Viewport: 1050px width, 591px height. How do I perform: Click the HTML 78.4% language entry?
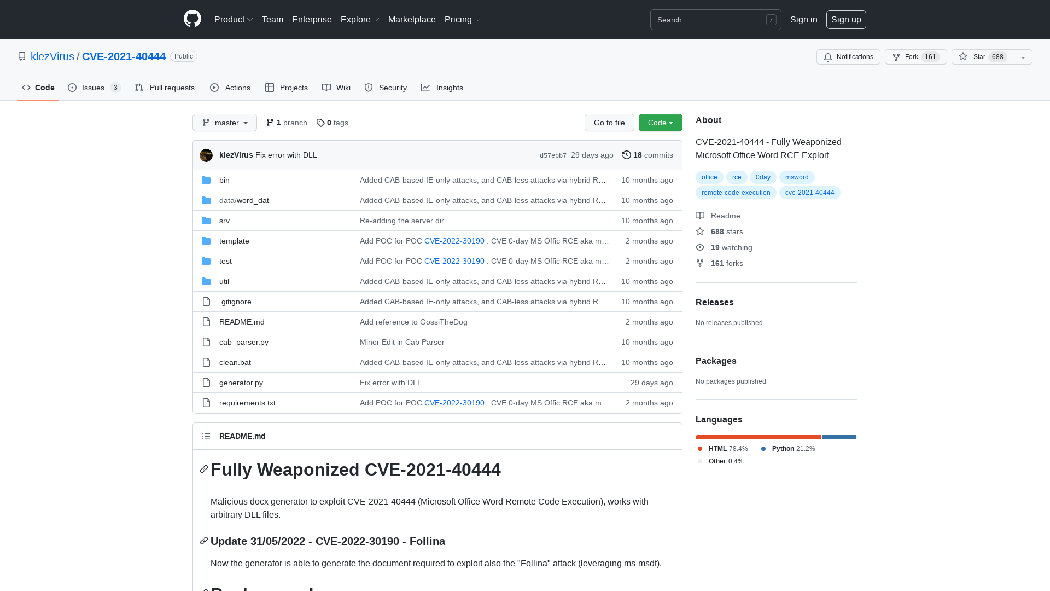tap(723, 449)
